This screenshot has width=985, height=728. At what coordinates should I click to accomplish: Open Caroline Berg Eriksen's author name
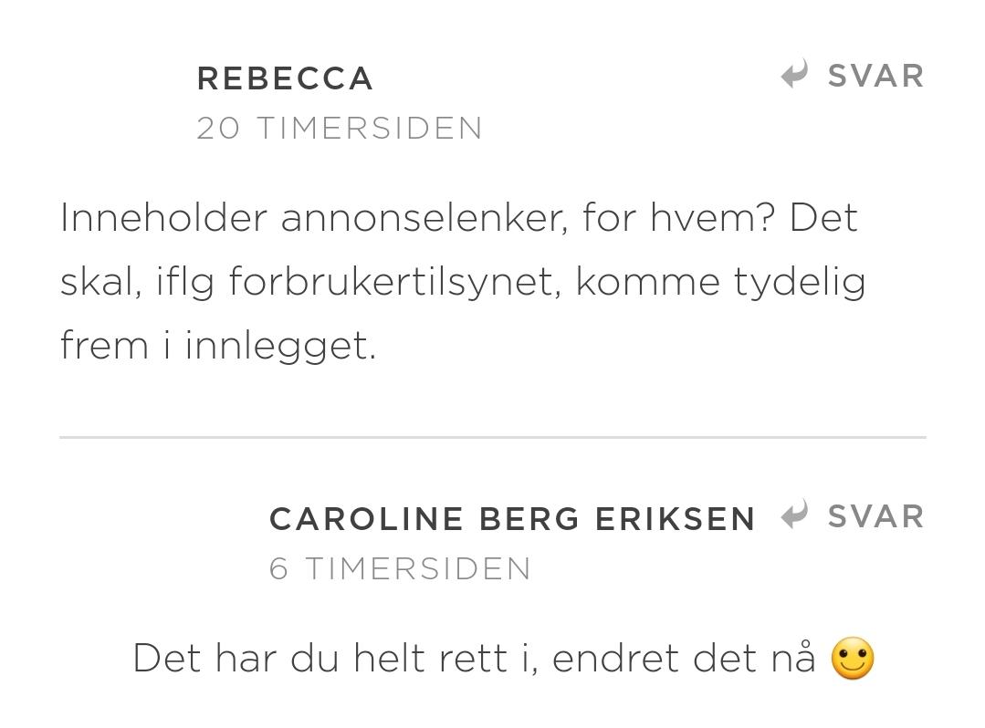(511, 519)
